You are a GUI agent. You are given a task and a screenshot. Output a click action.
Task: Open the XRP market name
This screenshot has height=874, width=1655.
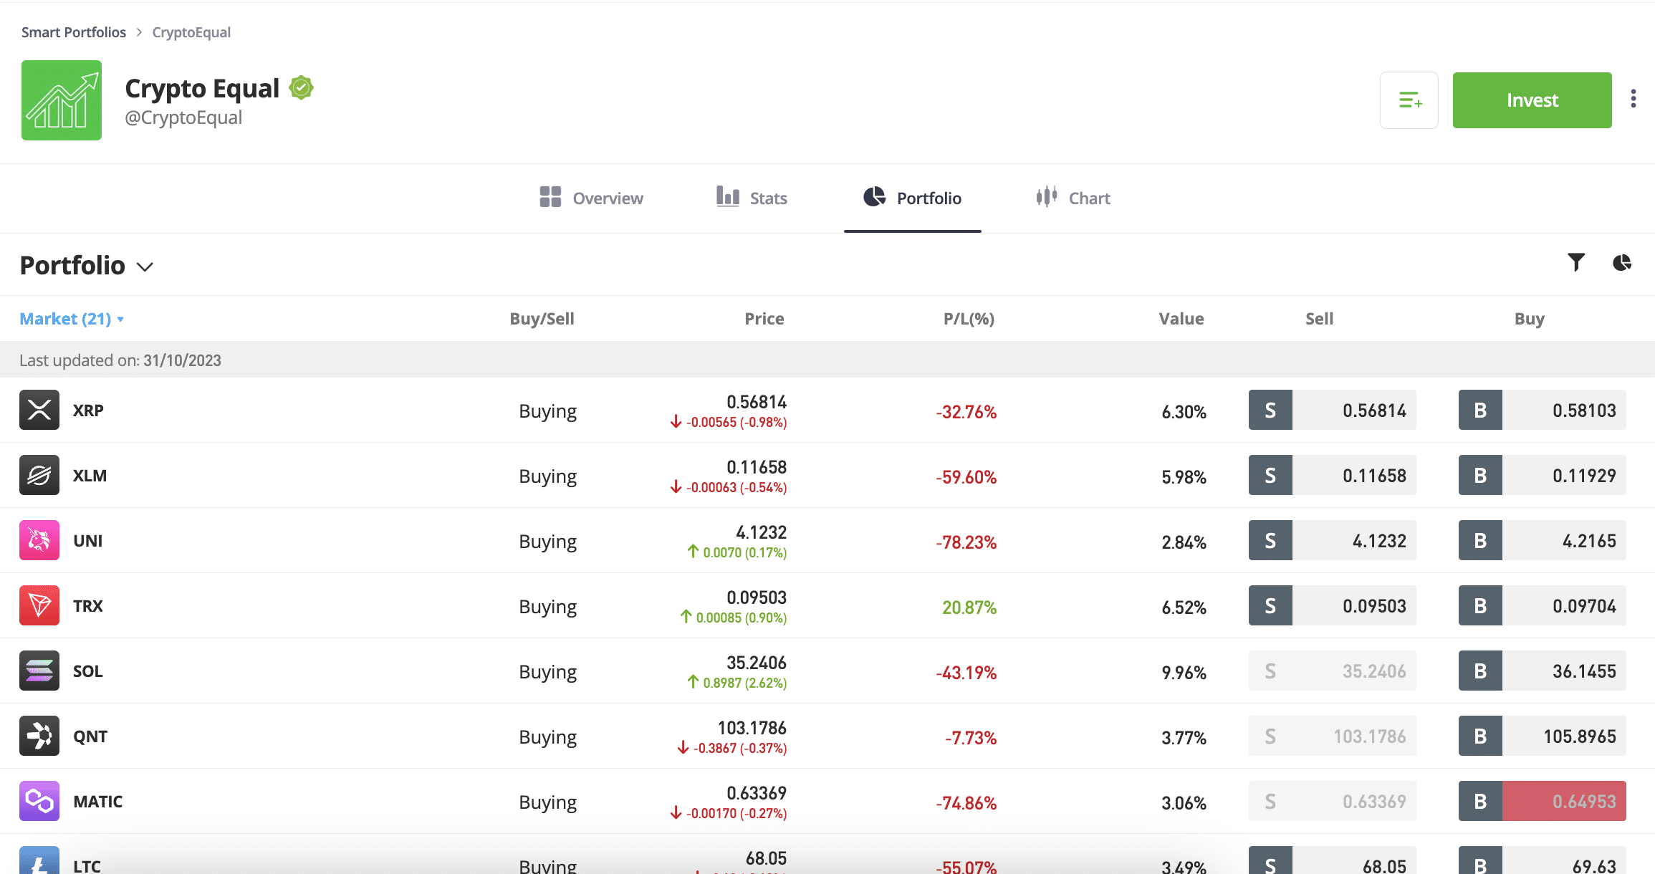coord(88,410)
